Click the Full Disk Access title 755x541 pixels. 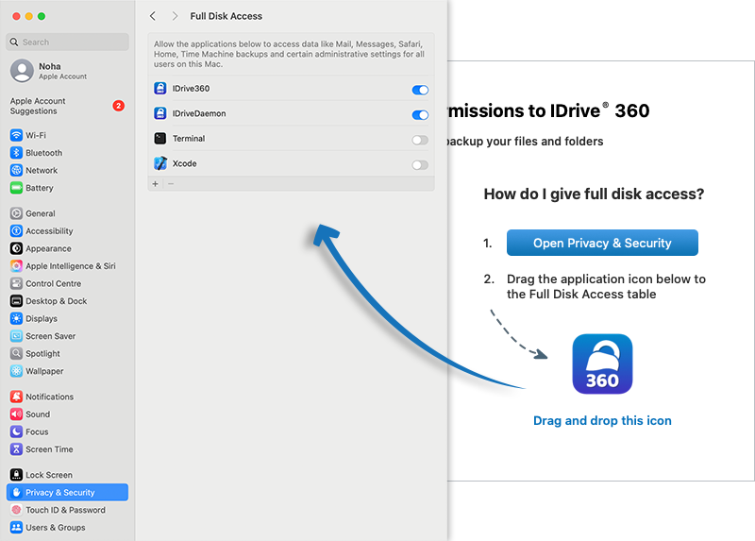pyautogui.click(x=226, y=16)
